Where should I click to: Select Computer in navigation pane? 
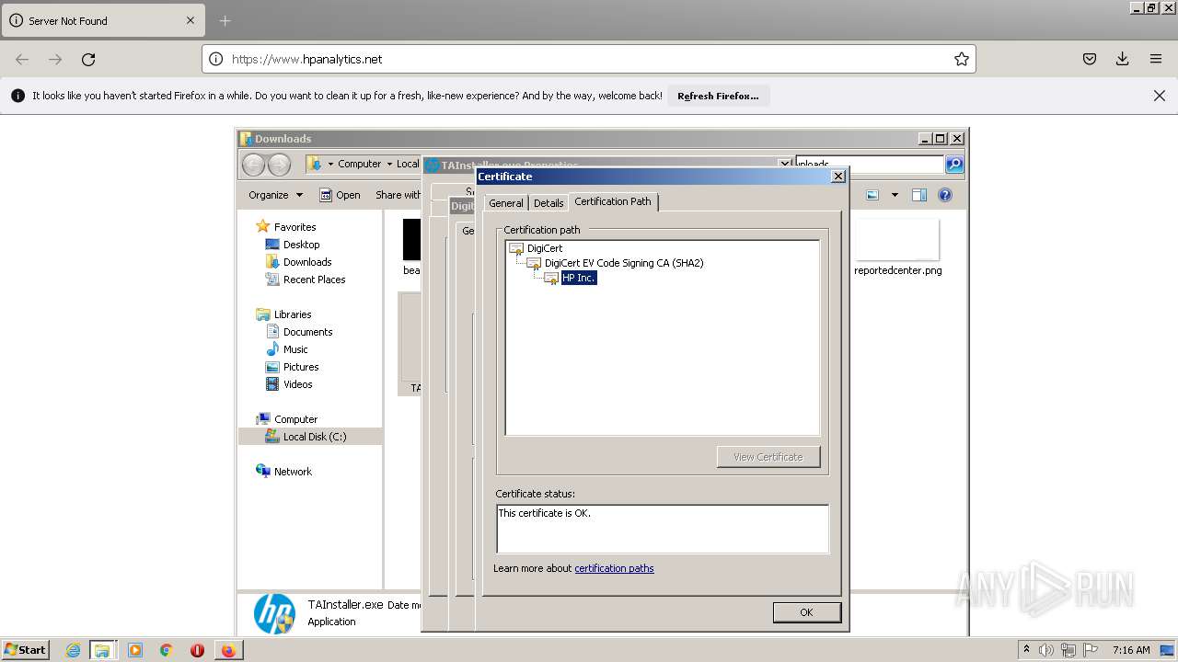[x=295, y=419]
